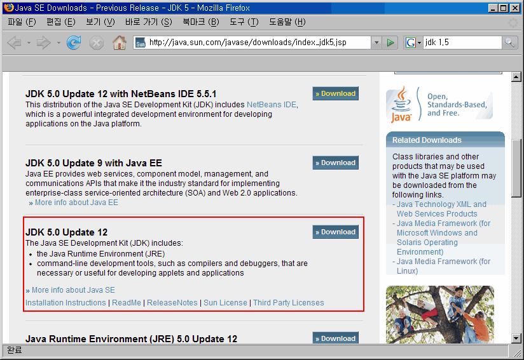Open More info about Java EE

[76, 203]
